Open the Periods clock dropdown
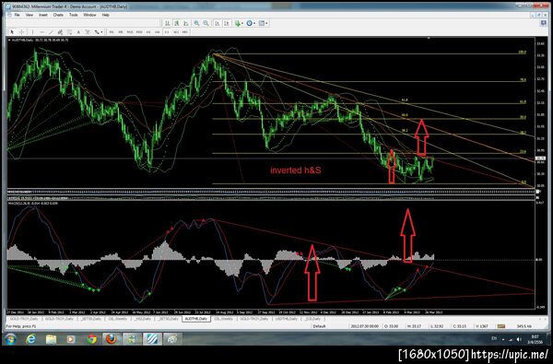The height and width of the screenshot is (364, 553). [x=251, y=23]
